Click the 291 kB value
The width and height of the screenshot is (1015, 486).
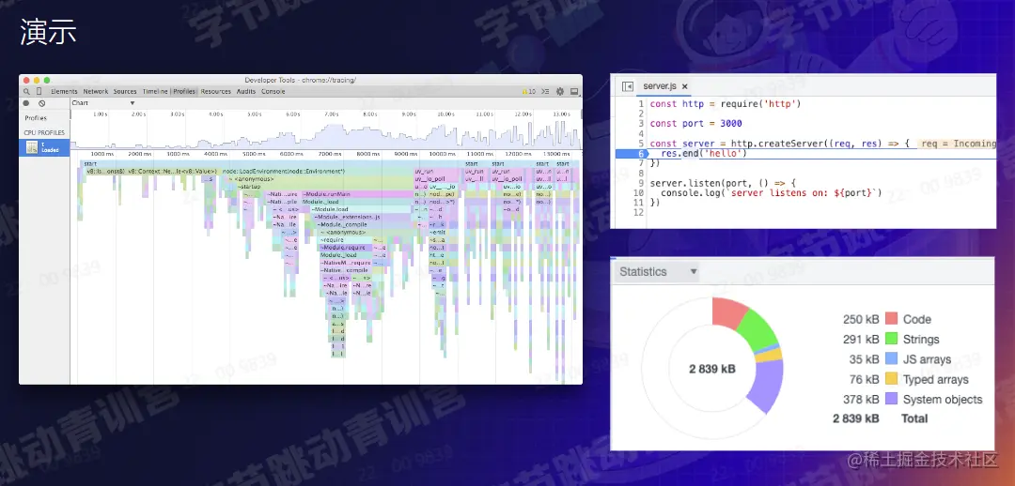861,340
